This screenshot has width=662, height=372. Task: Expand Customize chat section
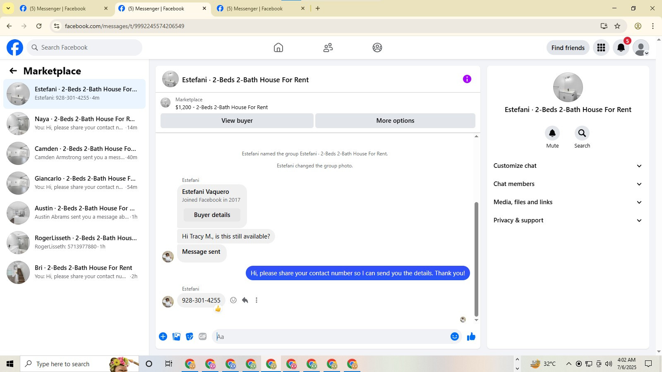point(568,166)
